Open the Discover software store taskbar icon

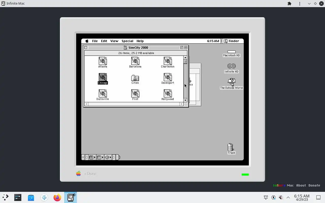pyautogui.click(x=31, y=197)
